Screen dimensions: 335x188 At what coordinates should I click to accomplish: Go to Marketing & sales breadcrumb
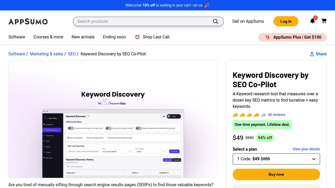[x=47, y=54]
